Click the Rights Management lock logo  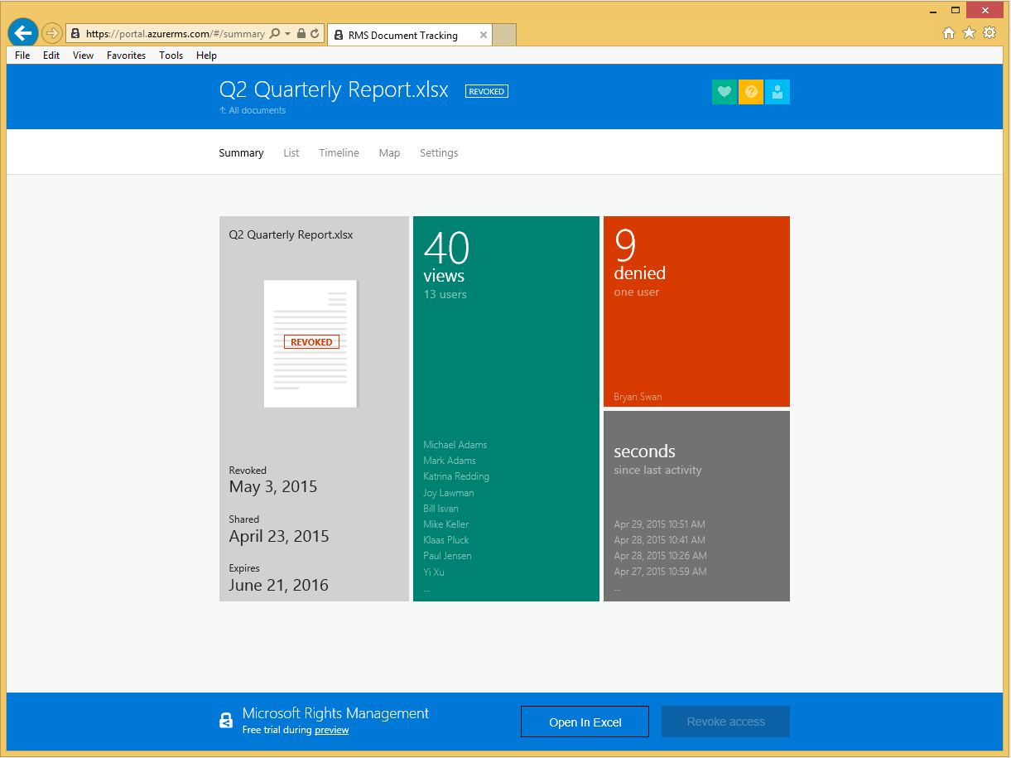(226, 721)
